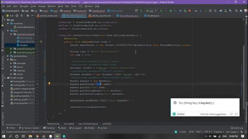Click the Git revert undo icon
248x139 pixels.
click(215, 11)
